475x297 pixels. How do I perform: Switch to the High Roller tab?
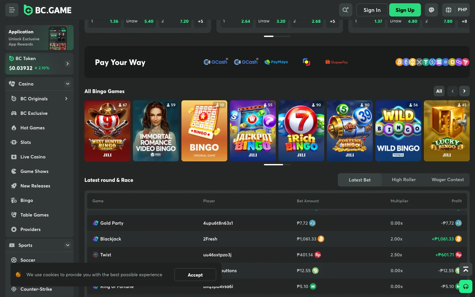[x=404, y=180]
